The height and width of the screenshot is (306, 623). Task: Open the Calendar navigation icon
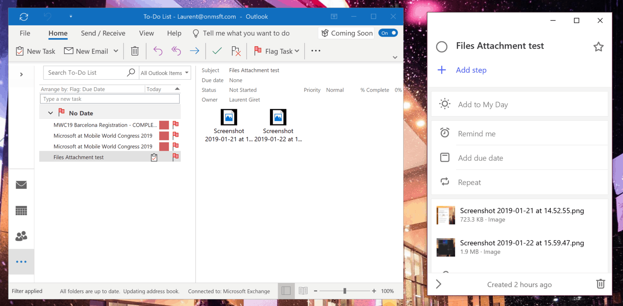[21, 210]
